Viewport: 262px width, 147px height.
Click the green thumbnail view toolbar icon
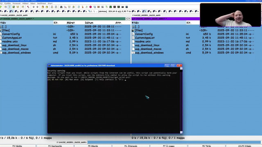(14, 7)
